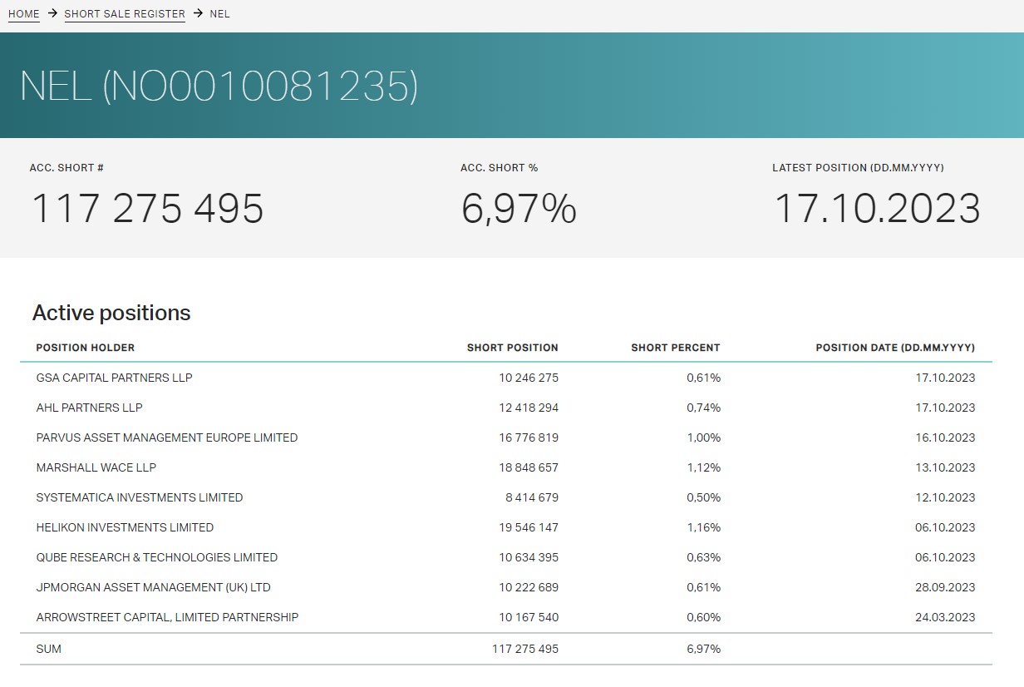Click the POSITION HOLDER column header
Image resolution: width=1024 pixels, height=687 pixels.
[x=85, y=348]
